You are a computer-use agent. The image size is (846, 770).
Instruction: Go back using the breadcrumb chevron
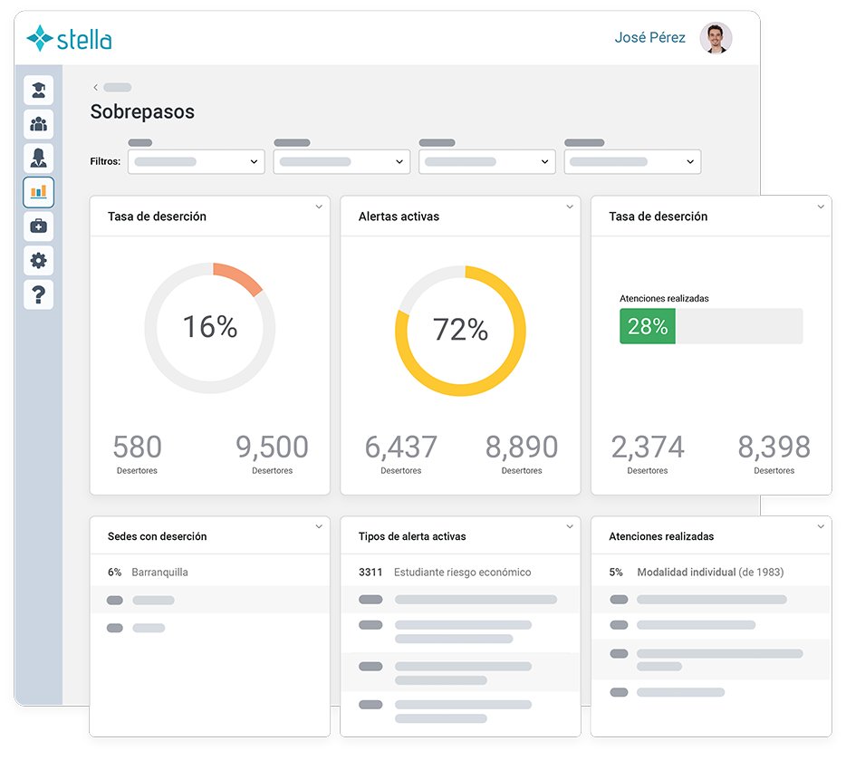point(95,87)
